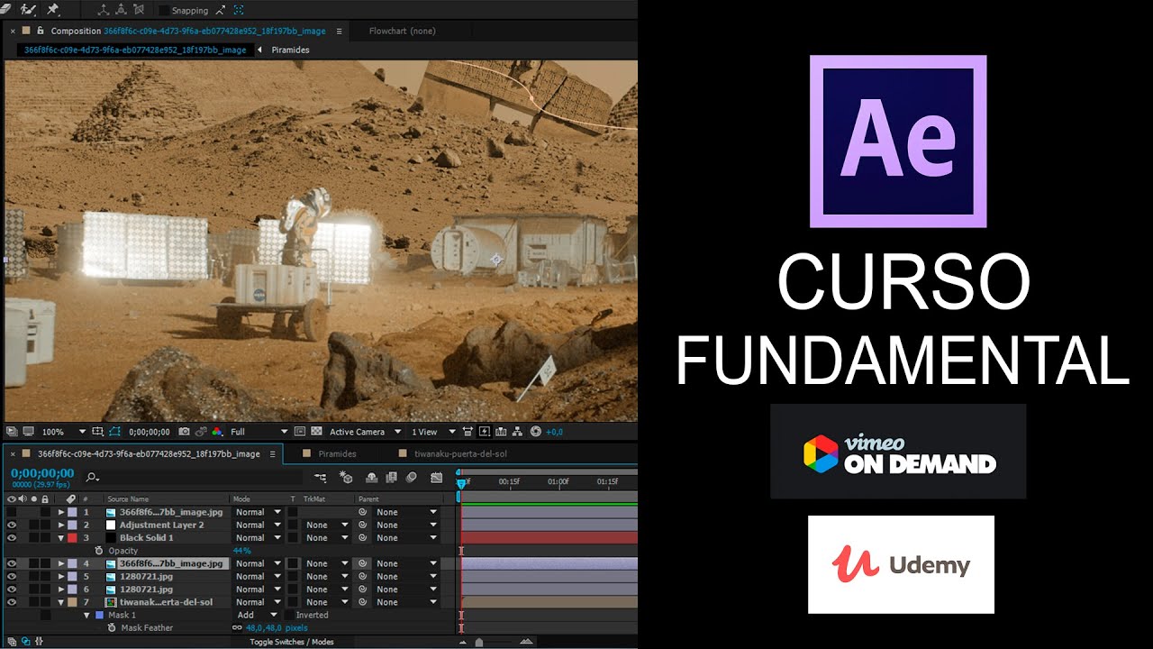
Task: Toggle the Region of Interest icon
Action: click(x=300, y=432)
